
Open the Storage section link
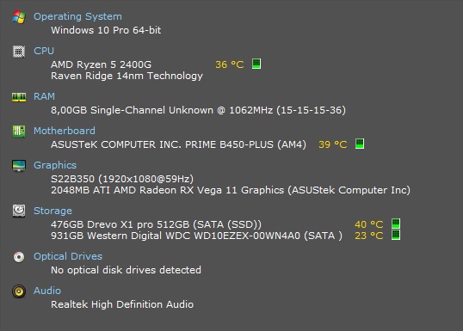coord(52,211)
